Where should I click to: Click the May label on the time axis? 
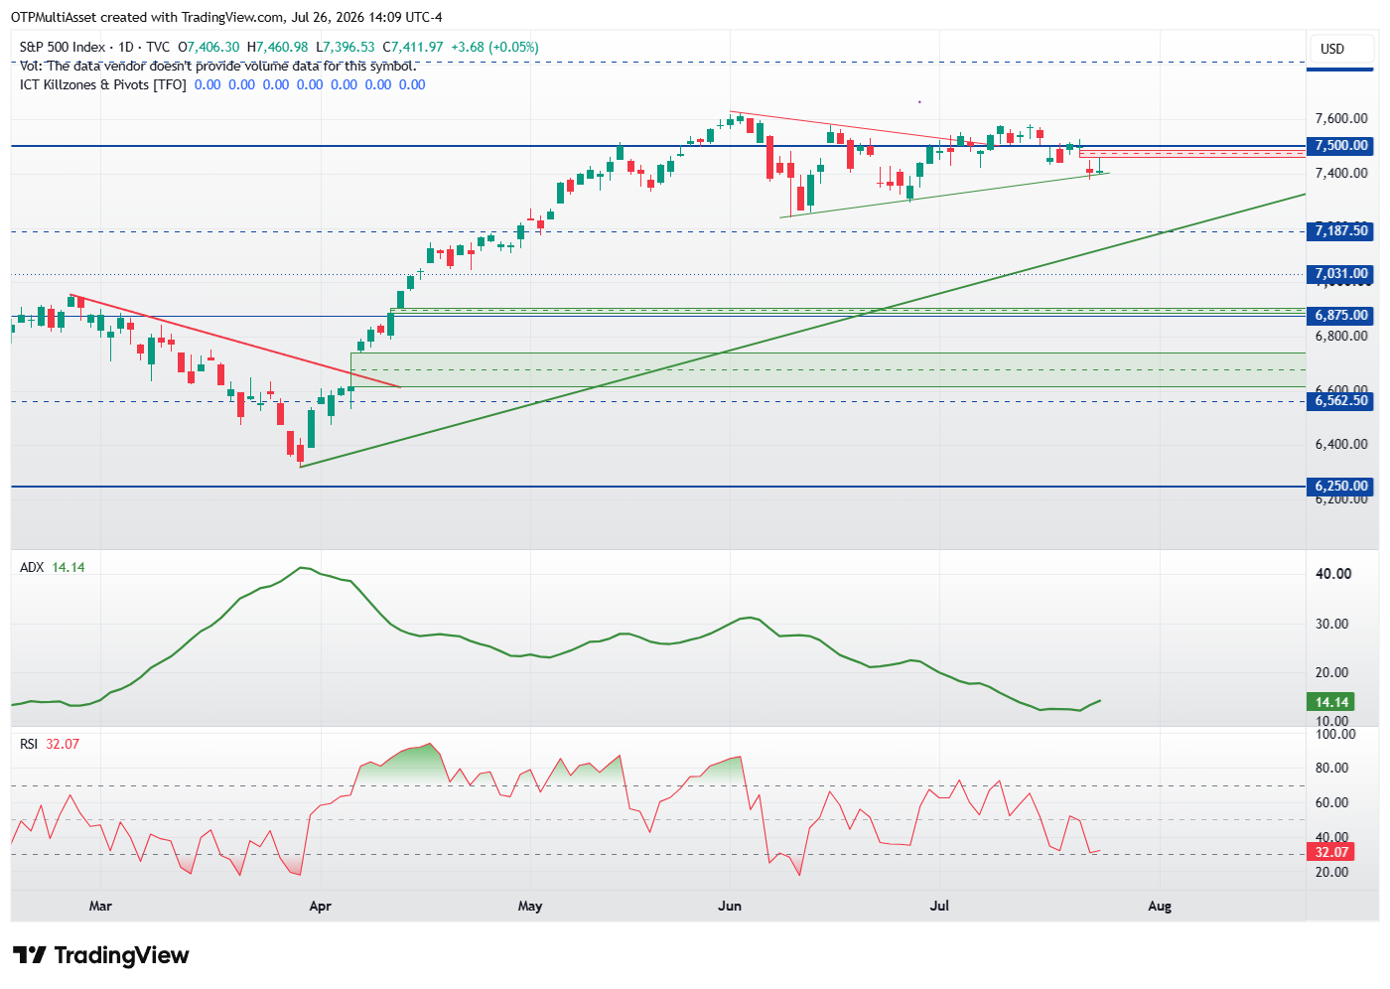click(530, 906)
